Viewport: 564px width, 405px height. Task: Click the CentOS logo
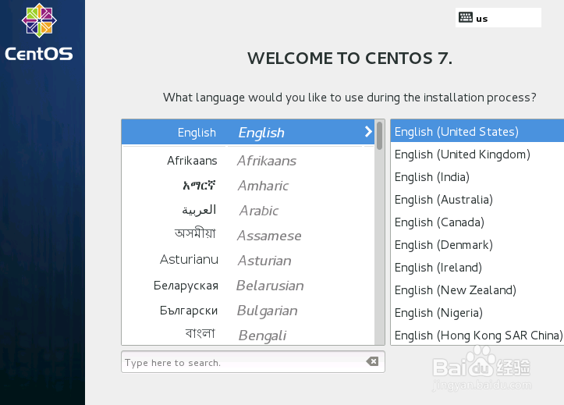[39, 33]
